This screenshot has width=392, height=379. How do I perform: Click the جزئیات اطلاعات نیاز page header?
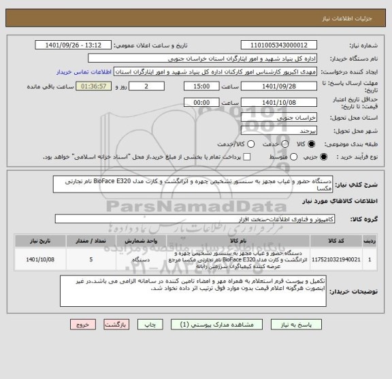coord(347,19)
